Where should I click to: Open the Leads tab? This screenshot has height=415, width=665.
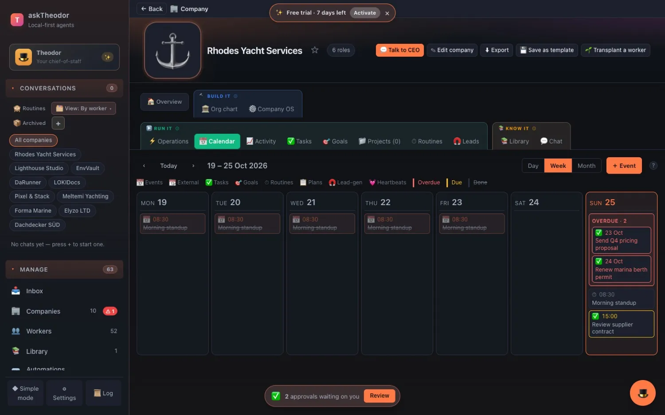click(466, 141)
